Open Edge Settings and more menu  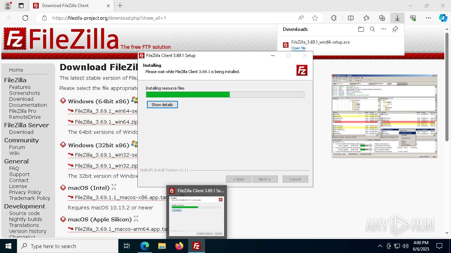click(x=428, y=18)
